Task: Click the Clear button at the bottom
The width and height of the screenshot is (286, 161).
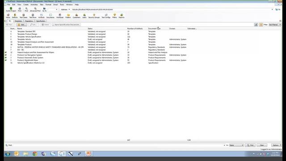Action: coord(262,145)
